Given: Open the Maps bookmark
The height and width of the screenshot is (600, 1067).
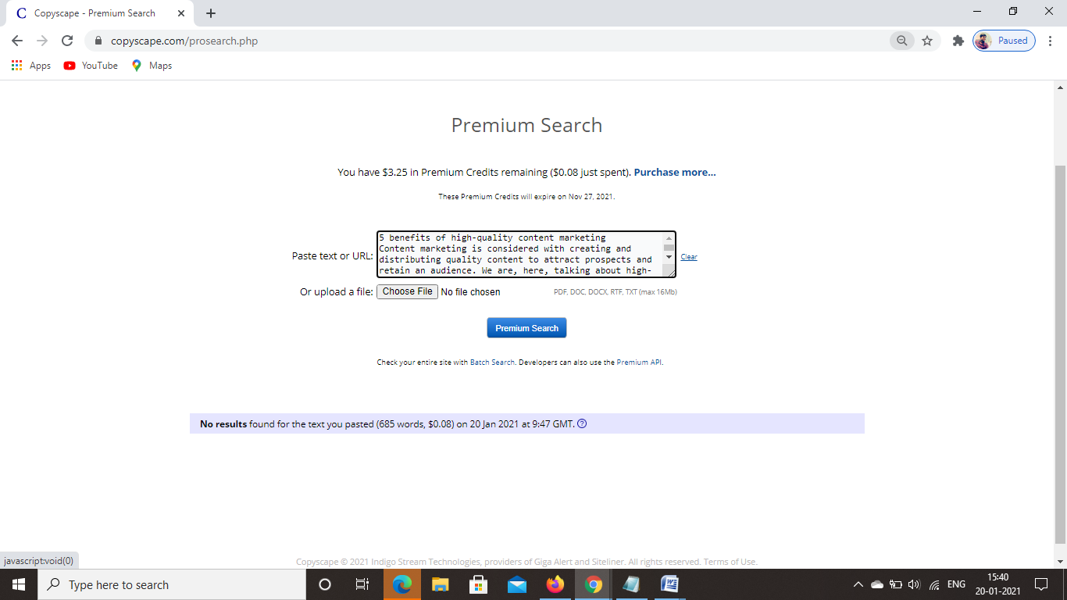Looking at the screenshot, I should point(152,66).
